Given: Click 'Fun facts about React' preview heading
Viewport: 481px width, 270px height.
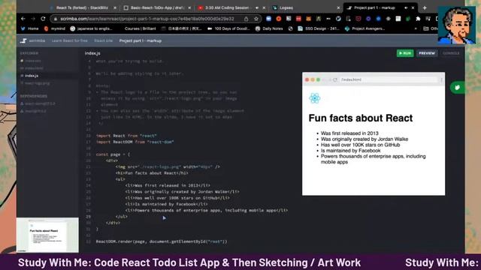Looking at the screenshot, I should (361, 118).
